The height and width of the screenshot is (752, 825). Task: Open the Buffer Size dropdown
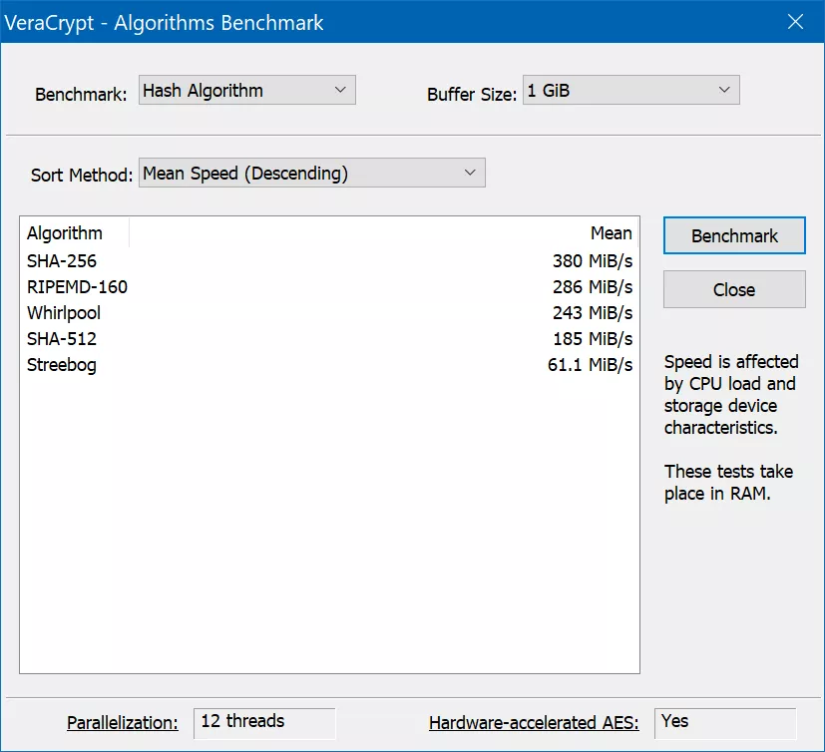click(630, 90)
